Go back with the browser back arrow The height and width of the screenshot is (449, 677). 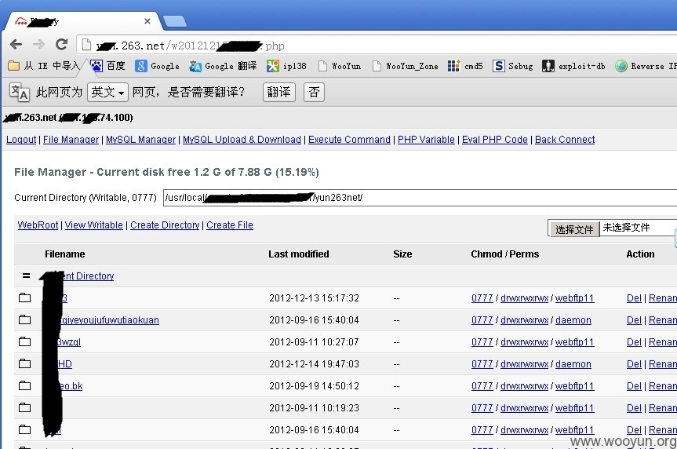[x=16, y=44]
